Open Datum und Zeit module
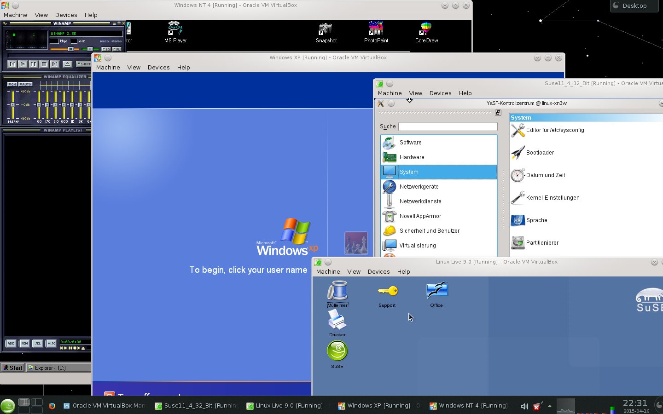Screen dimensions: 663x414 pyautogui.click(x=538, y=175)
